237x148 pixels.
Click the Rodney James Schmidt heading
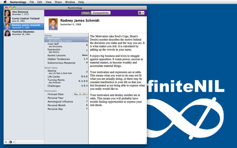tap(80, 20)
